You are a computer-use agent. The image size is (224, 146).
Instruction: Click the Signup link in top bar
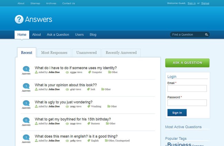(205, 3)
